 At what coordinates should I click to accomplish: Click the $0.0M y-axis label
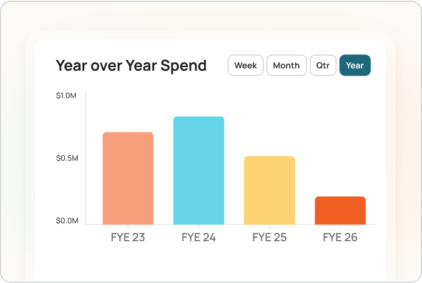67,221
